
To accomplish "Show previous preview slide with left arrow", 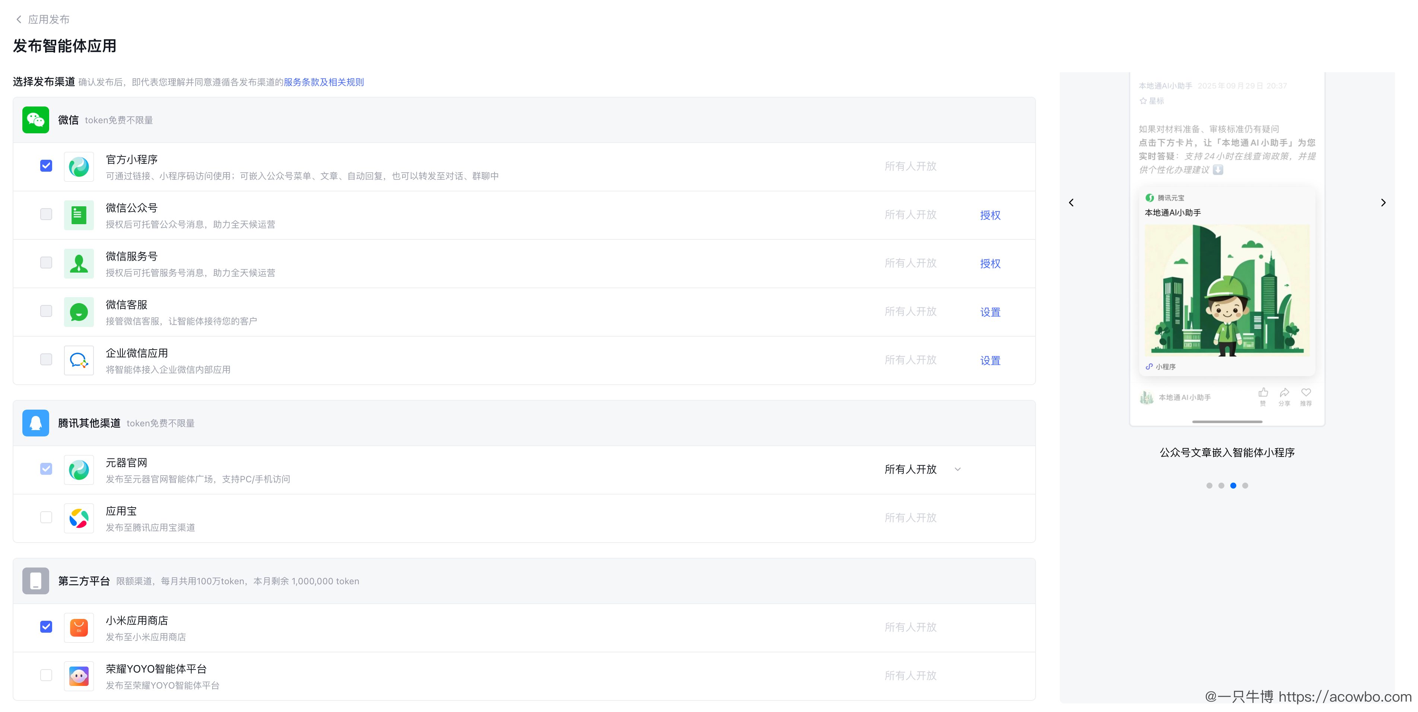I will tap(1071, 203).
